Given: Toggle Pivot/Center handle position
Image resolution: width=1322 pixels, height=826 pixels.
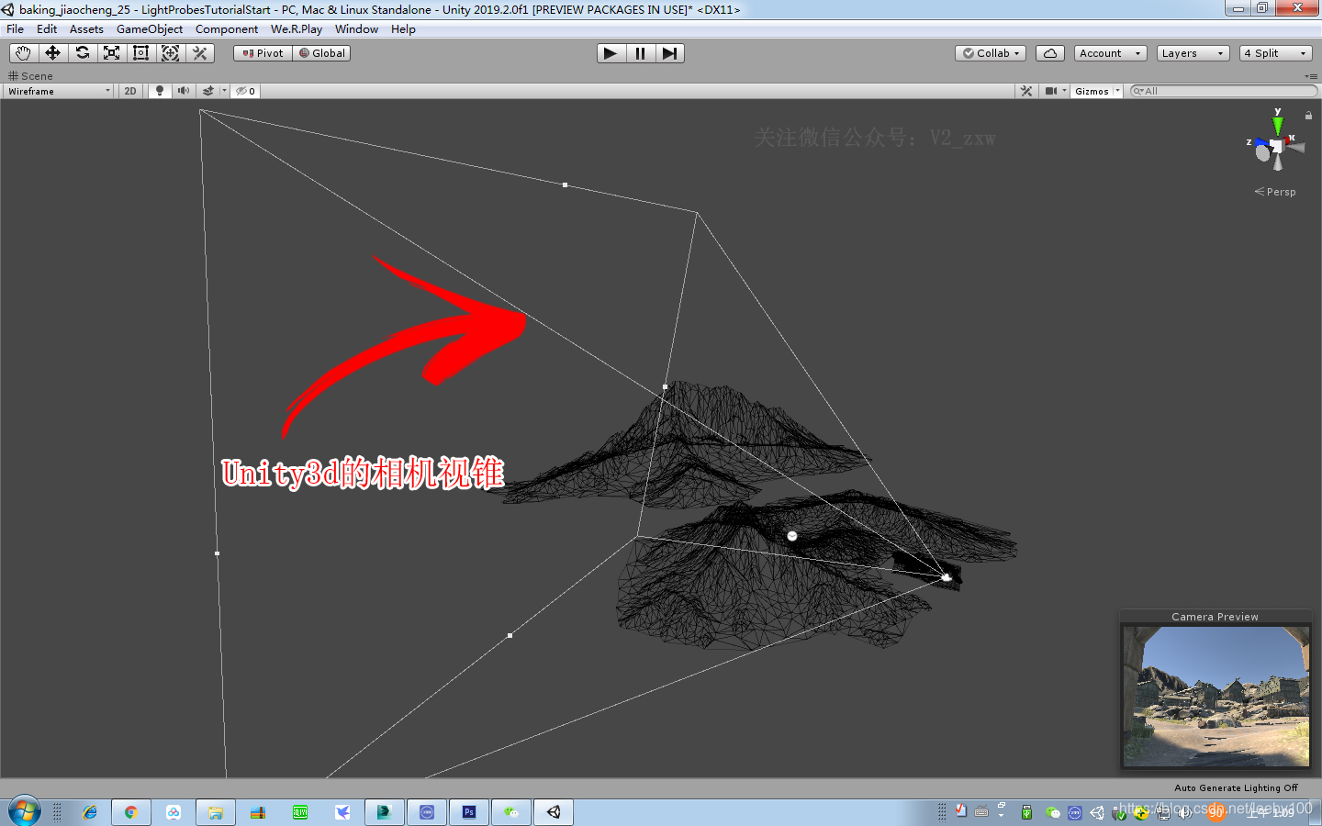Looking at the screenshot, I should 263,53.
